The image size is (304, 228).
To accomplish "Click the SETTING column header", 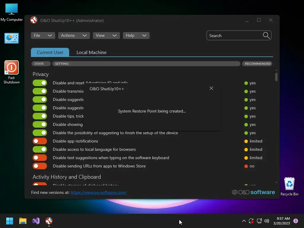I will click(146, 64).
